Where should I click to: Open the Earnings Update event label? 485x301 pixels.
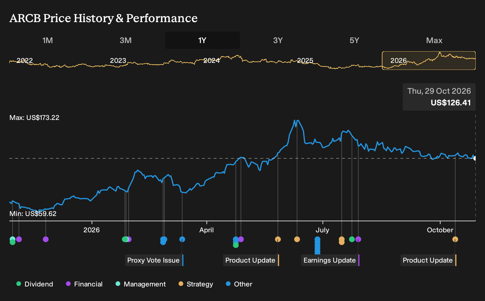click(330, 260)
